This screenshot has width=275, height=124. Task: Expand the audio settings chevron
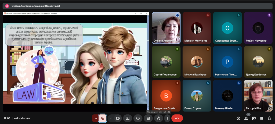(x=96, y=118)
